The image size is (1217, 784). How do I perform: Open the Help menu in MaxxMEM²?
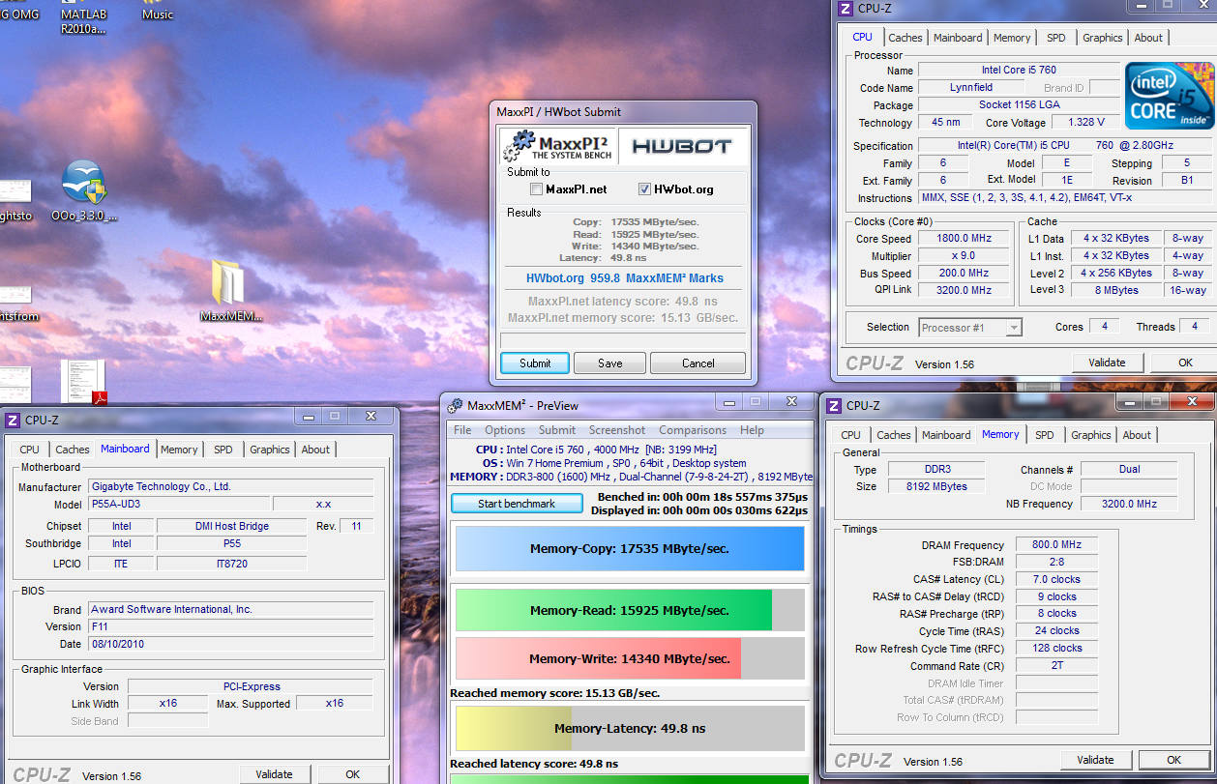point(752,430)
